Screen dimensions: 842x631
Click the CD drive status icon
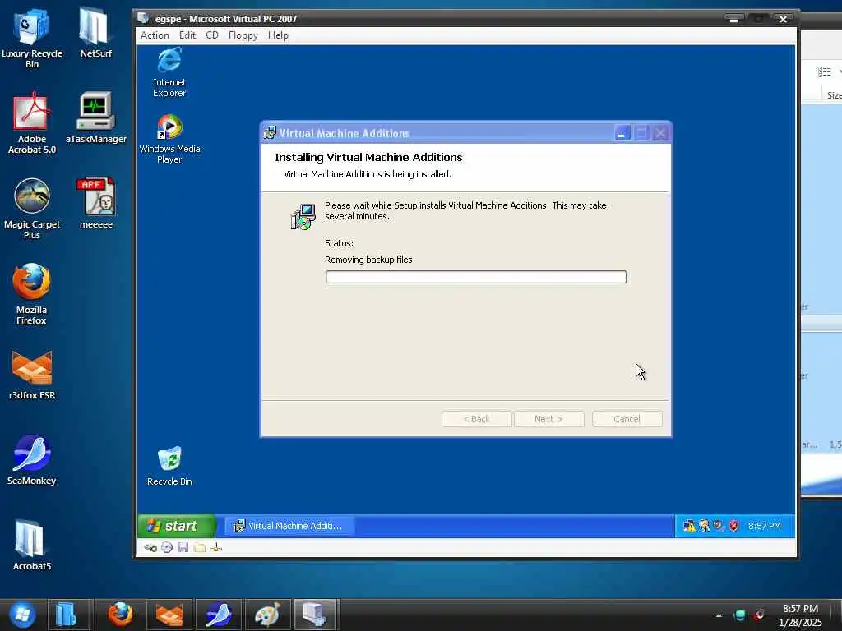point(167,547)
